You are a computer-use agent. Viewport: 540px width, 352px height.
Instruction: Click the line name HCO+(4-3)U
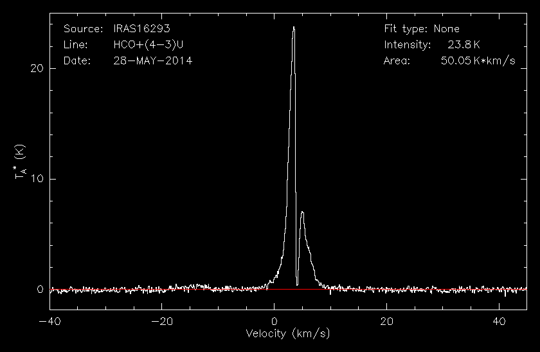[148, 45]
